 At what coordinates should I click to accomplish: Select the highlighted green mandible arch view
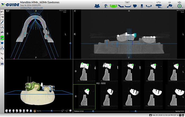pos(113,5)
